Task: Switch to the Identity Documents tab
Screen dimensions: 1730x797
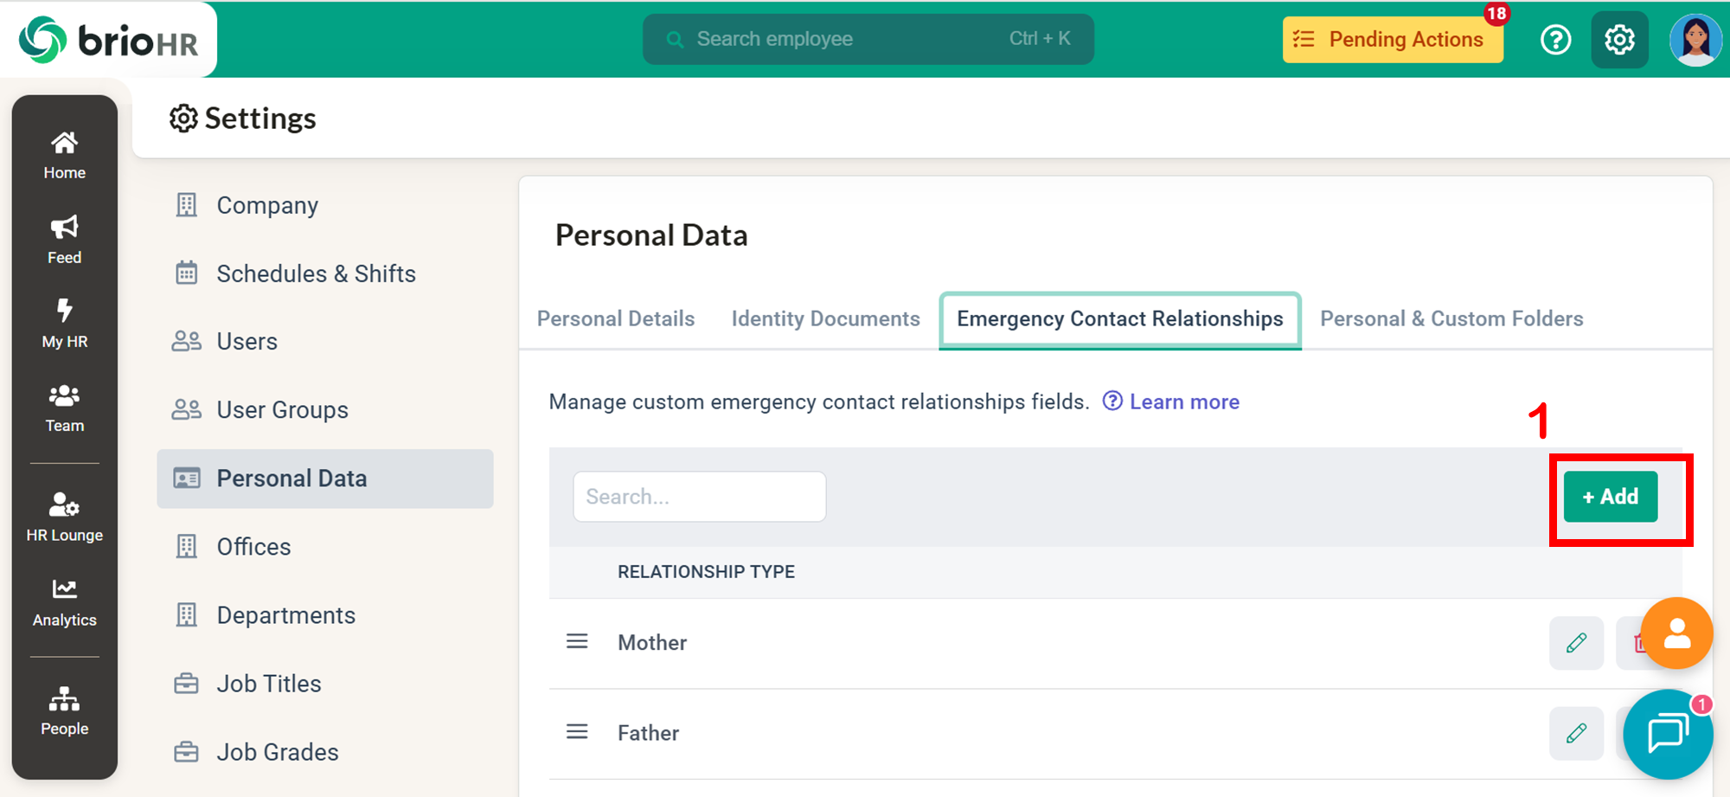Action: click(x=825, y=319)
